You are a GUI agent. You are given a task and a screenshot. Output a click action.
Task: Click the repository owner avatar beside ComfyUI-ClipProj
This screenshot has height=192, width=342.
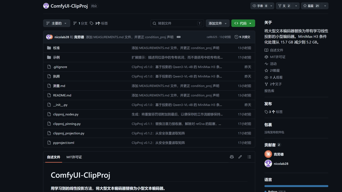46,6
